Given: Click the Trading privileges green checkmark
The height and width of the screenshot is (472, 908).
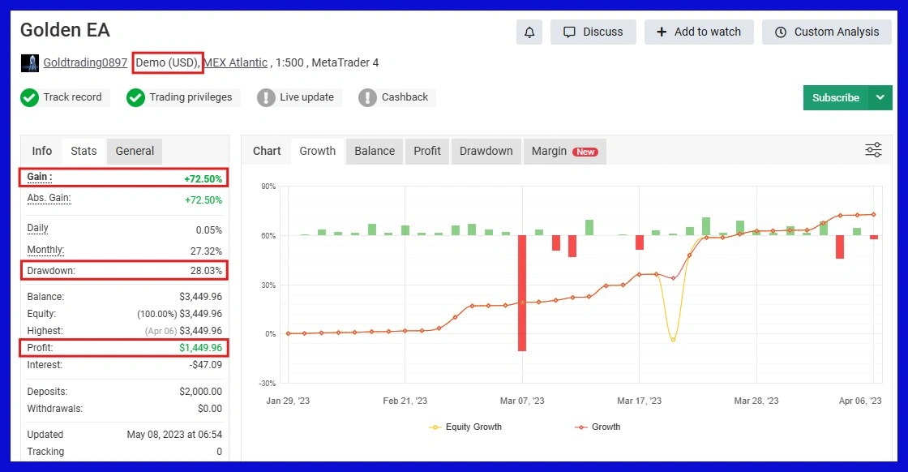Looking at the screenshot, I should tap(135, 98).
